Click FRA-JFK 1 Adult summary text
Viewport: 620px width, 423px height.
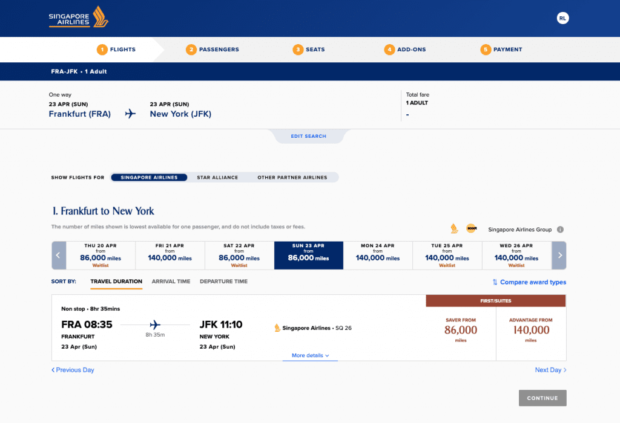pos(79,71)
